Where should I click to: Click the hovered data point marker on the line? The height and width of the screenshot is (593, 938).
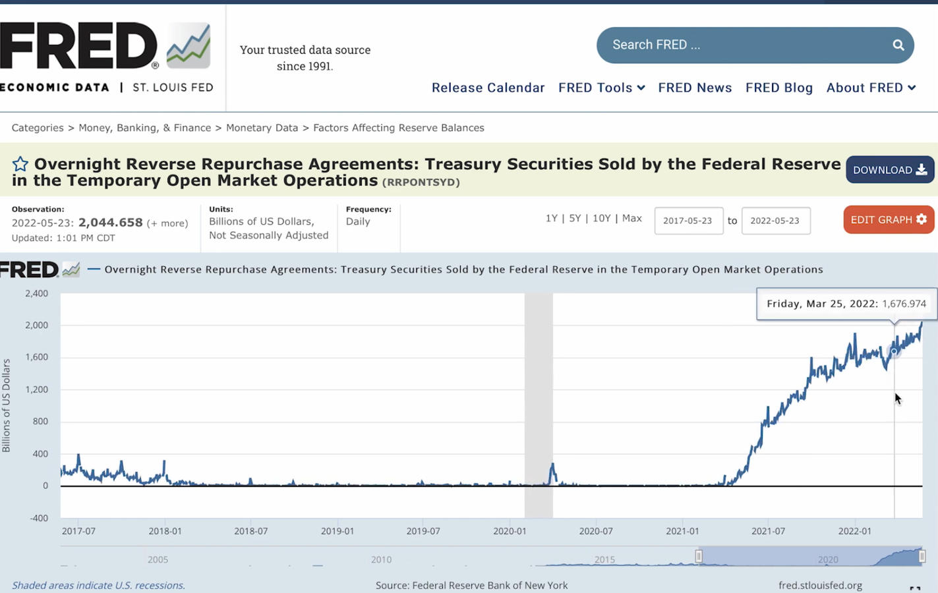(x=894, y=352)
